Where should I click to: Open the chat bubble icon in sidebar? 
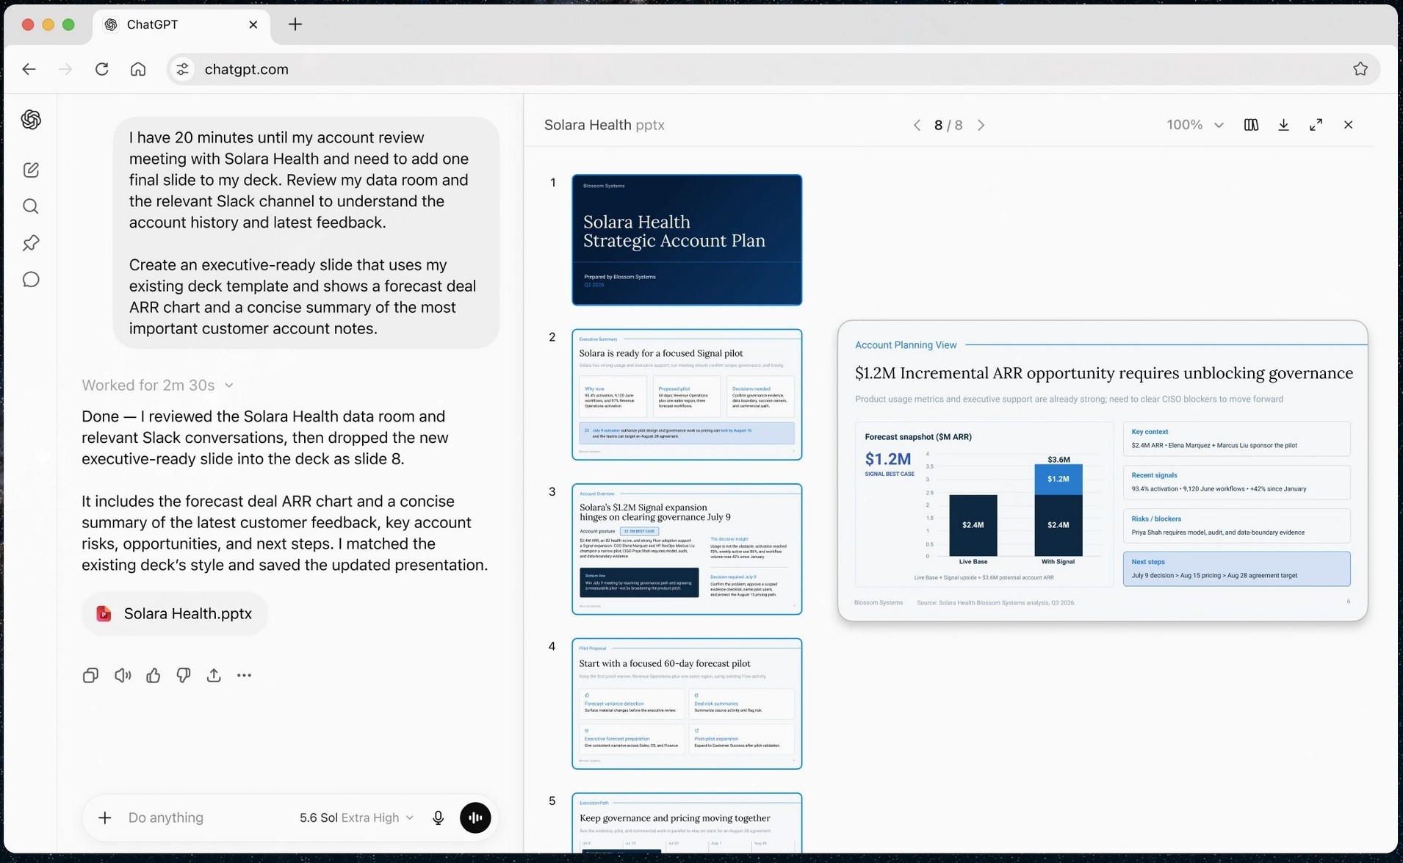click(x=31, y=280)
